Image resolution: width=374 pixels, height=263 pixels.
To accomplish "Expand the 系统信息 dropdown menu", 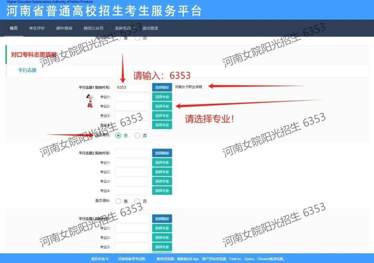I will coord(125,28).
